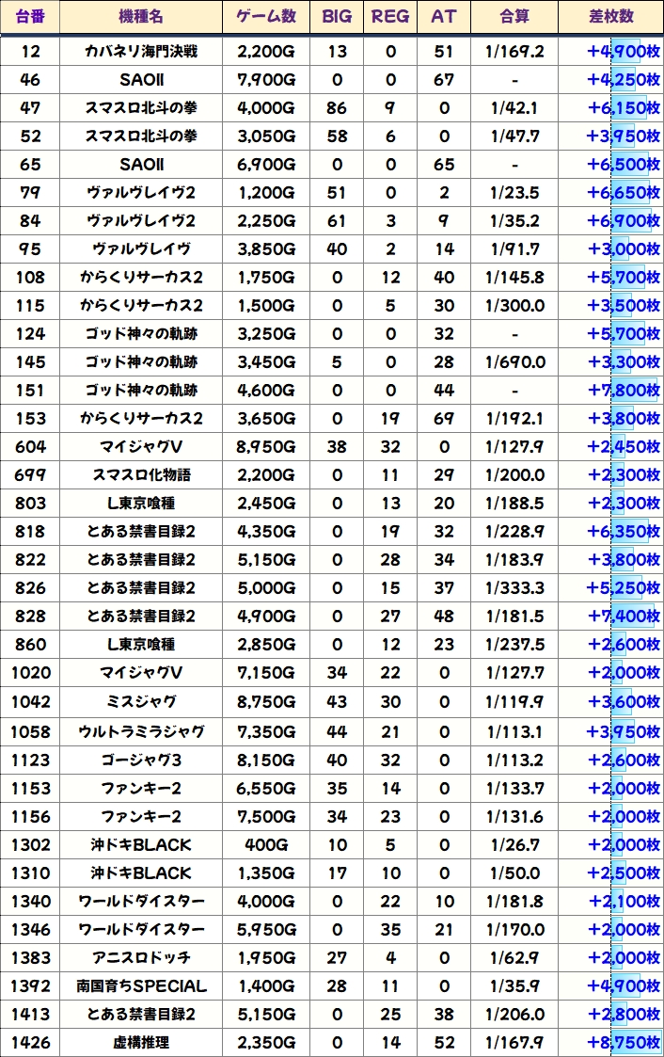Viewport: 664px width, 1057px height.
Task: Click the 1/23.5 combined probability
Action: point(514,193)
